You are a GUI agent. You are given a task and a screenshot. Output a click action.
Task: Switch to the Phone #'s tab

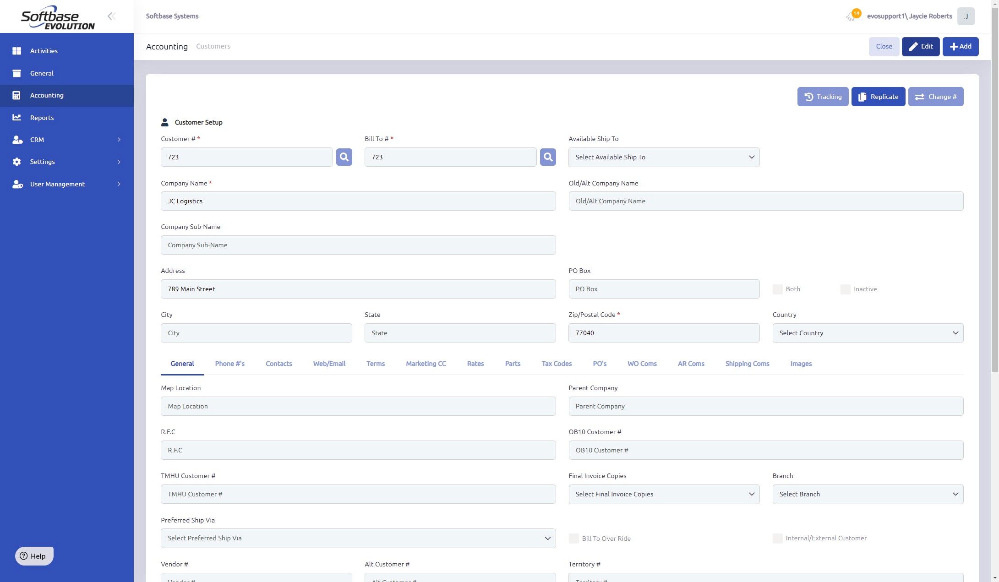coord(229,364)
